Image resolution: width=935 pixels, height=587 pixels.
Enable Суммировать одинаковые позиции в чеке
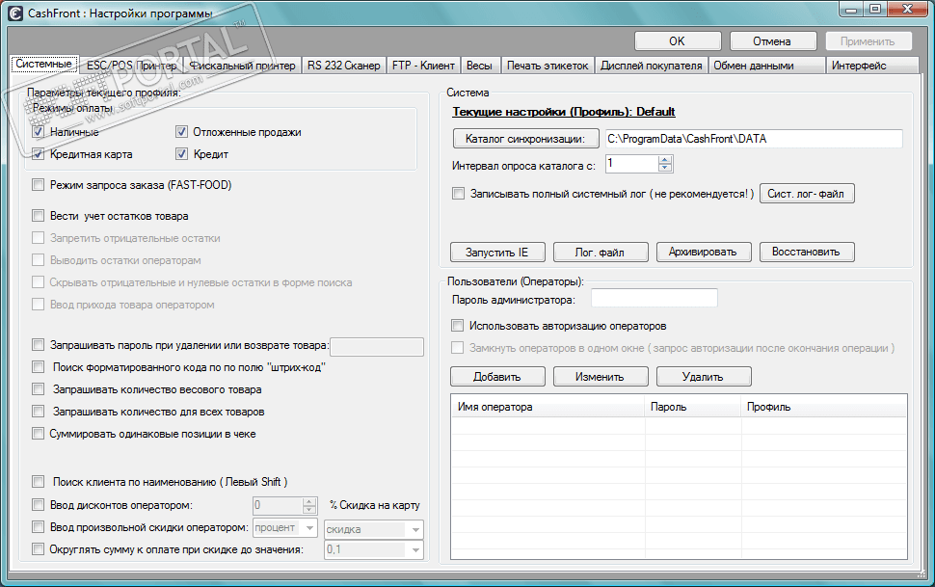[39, 433]
